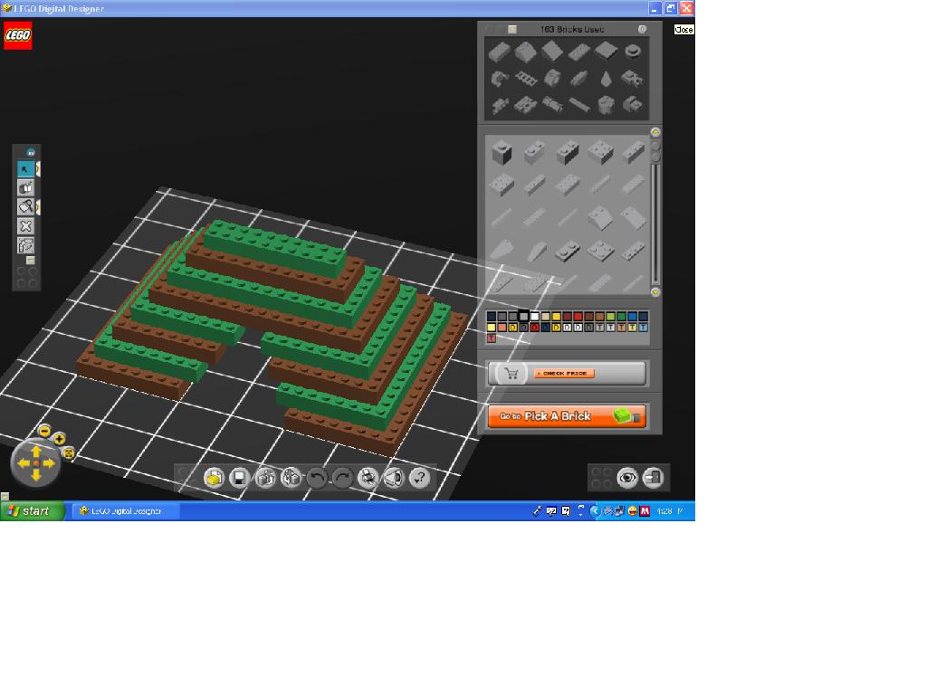Pick the paint bucket tool

coord(25,207)
